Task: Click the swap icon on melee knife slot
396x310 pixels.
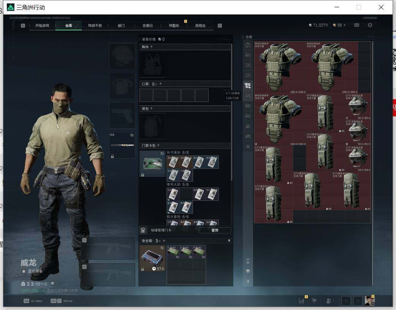Action: 132,135
